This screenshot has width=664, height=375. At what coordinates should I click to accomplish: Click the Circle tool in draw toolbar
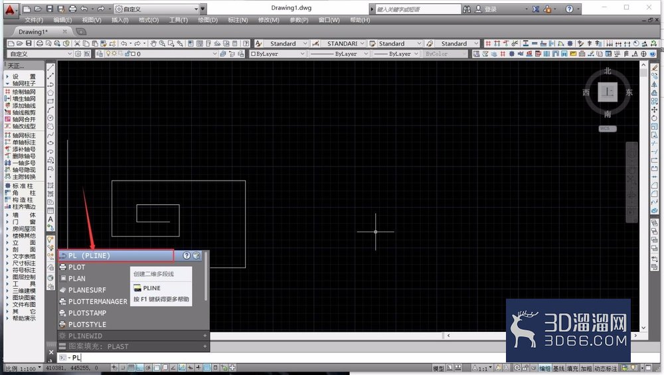point(50,118)
